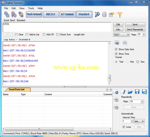Viewport: 150px width, 137px height.
Task: Switch to Mesh Network mode
Action: (x=34, y=14)
